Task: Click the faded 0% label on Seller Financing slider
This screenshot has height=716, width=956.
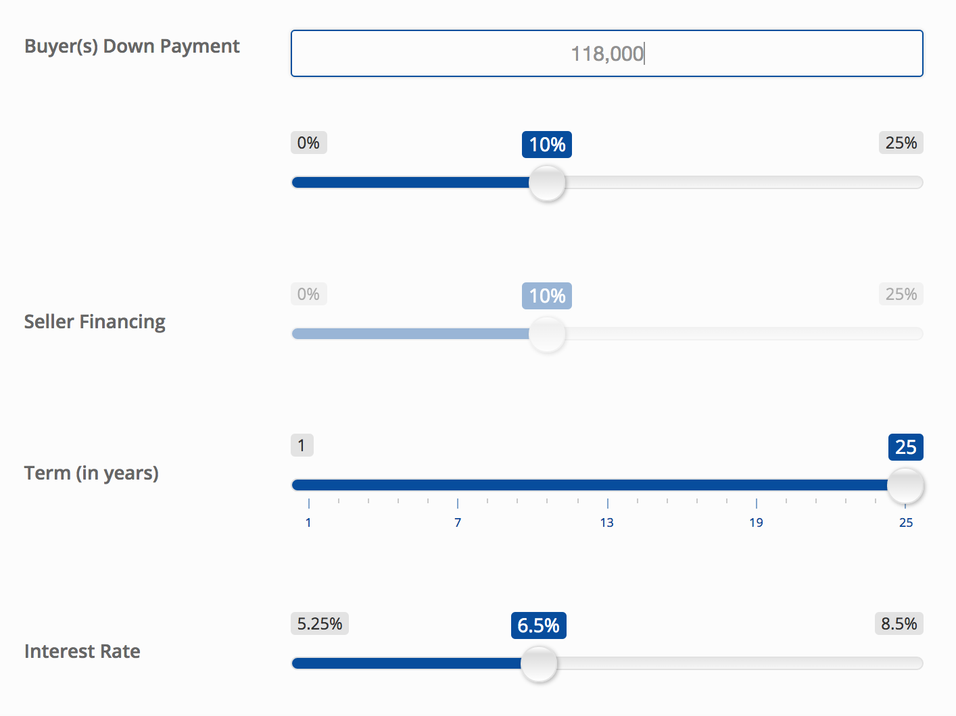Action: click(x=308, y=295)
